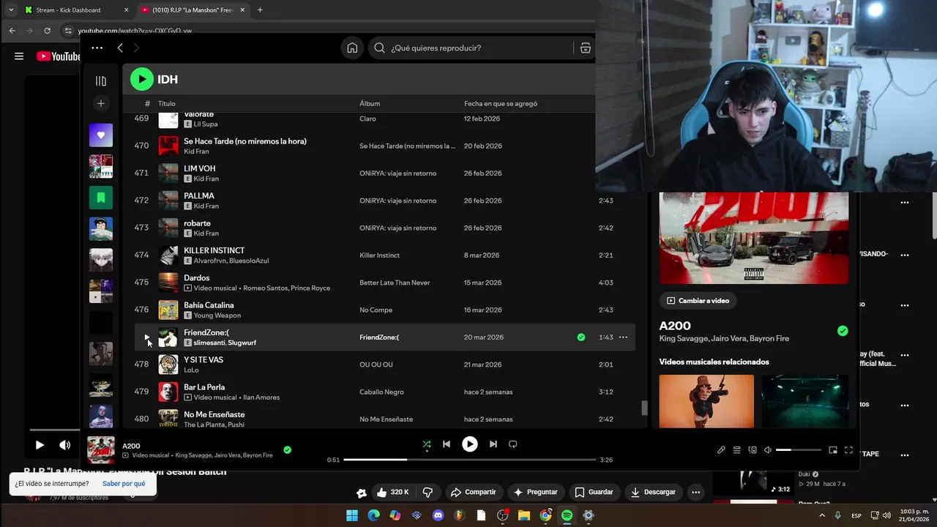The width and height of the screenshot is (937, 527).
Task: Toggle saved checkmark on FriendZone:( row
Action: [x=581, y=337]
